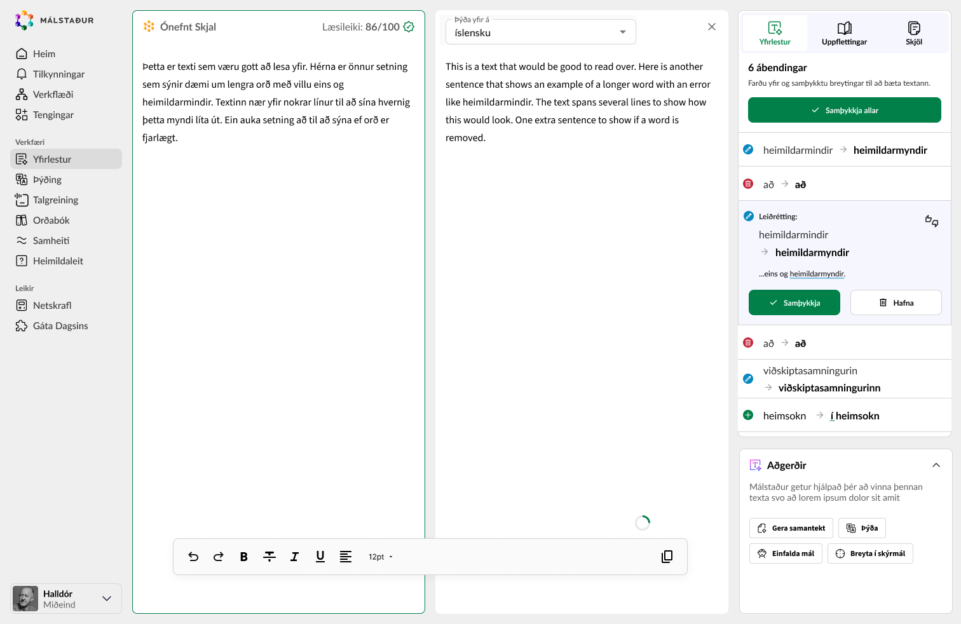Click the swap icon in the Leiðrétting card

(932, 220)
